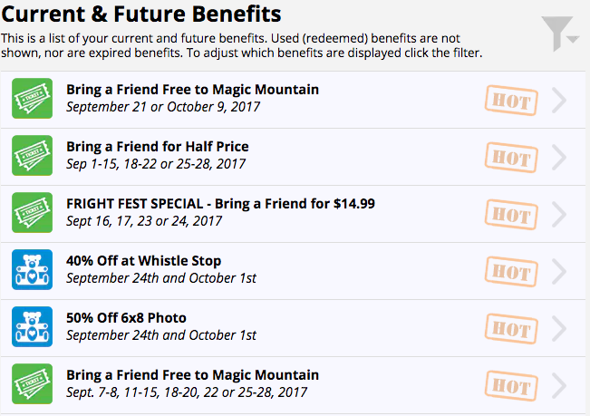
Task: Click teddy bear icon for Whistle Stop discount
Action: 32,270
